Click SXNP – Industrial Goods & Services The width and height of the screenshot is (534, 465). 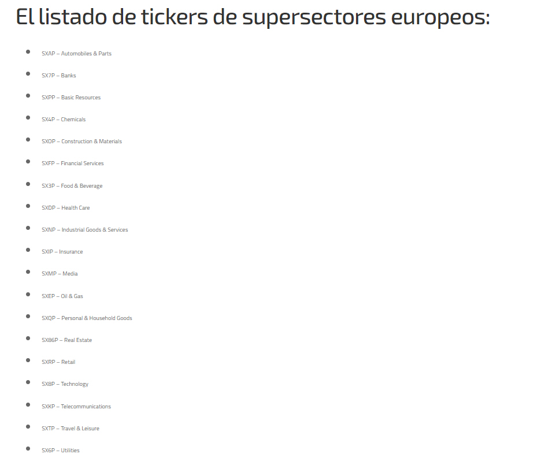coord(85,230)
